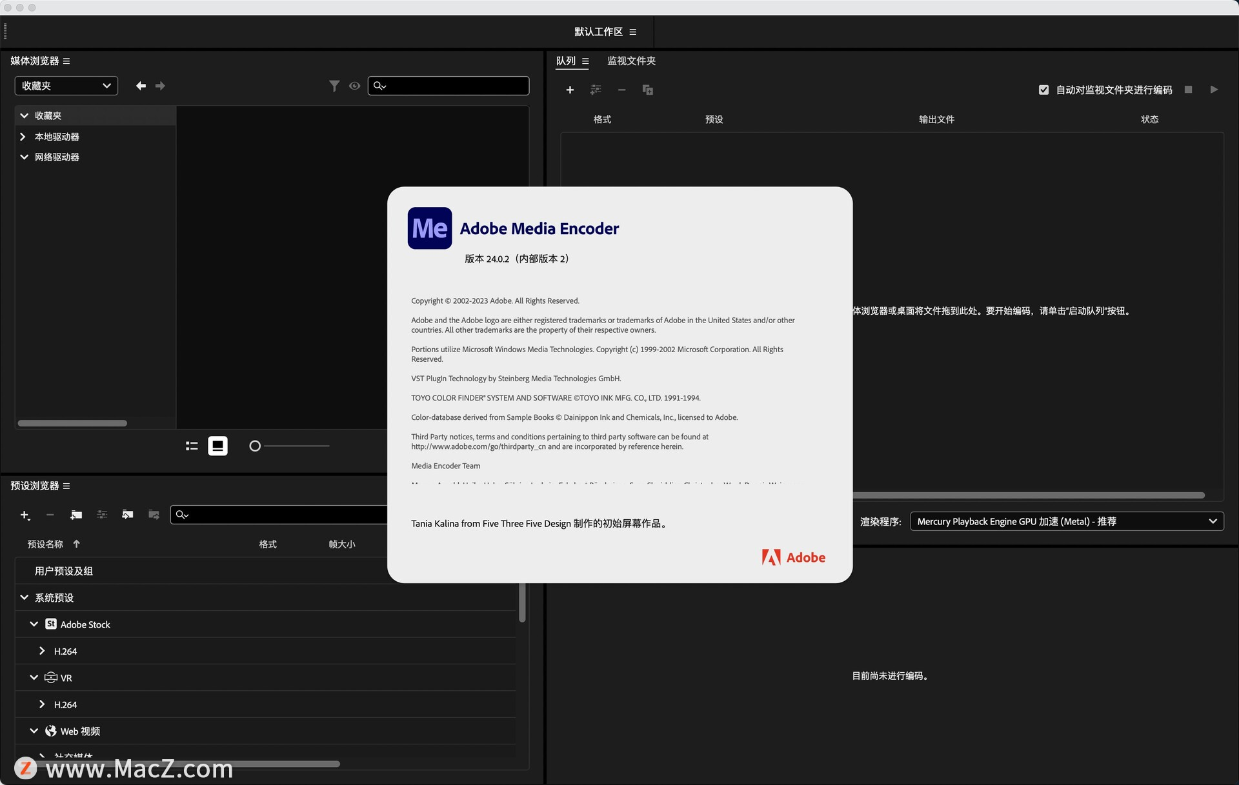Click the 帧大小 column header
This screenshot has width=1239, height=785.
[x=342, y=544]
